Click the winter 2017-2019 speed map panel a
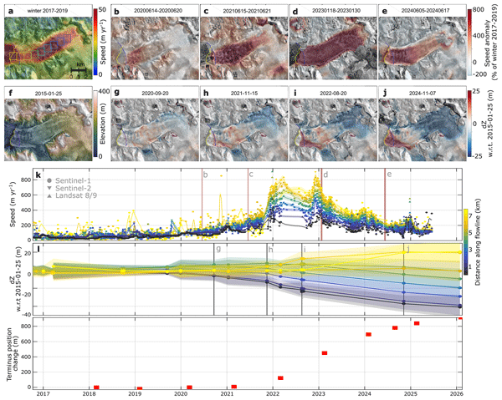502x400 pixels. (49, 43)
